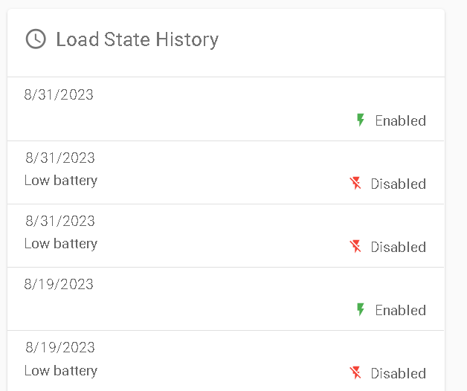The image size is (467, 391).
Task: Select Disabled label in the 8/19/2023 Low battery entry
Action: pyautogui.click(x=398, y=373)
